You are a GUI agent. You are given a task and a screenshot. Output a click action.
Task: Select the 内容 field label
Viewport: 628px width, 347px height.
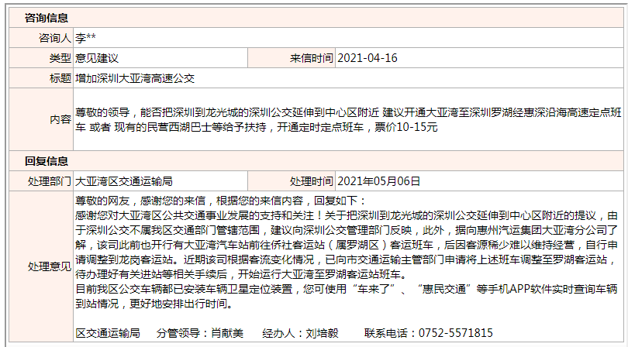pyautogui.click(x=60, y=119)
